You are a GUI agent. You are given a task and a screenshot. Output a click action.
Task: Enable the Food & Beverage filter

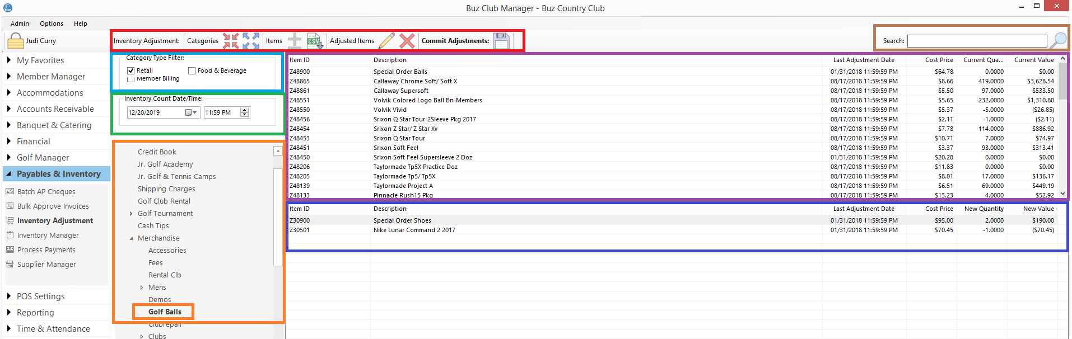point(192,70)
